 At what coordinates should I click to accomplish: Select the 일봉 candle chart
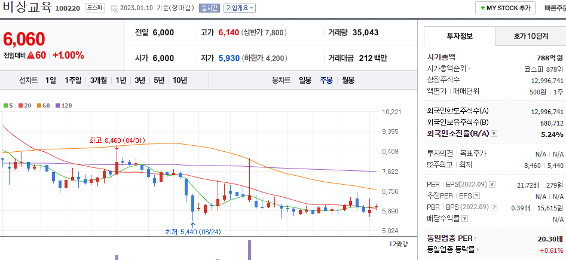pyautogui.click(x=305, y=80)
